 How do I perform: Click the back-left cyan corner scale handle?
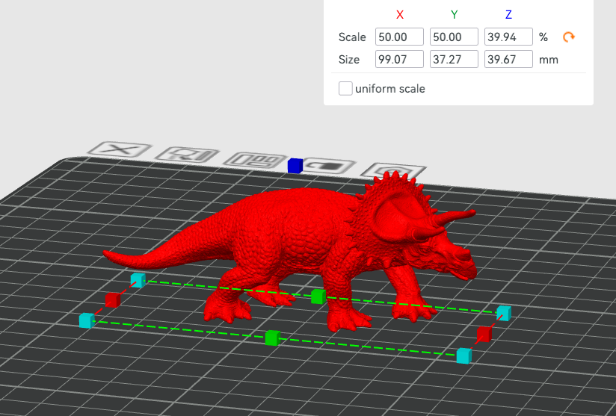tap(137, 280)
